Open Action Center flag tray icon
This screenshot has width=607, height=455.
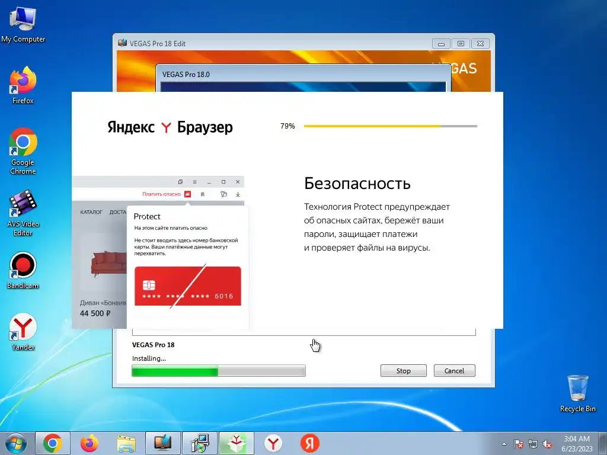coord(519,444)
